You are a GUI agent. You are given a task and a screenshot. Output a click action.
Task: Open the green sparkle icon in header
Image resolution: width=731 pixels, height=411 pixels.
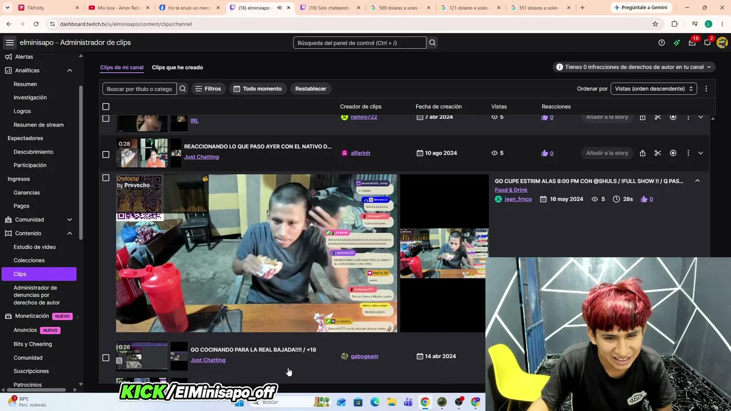point(677,43)
